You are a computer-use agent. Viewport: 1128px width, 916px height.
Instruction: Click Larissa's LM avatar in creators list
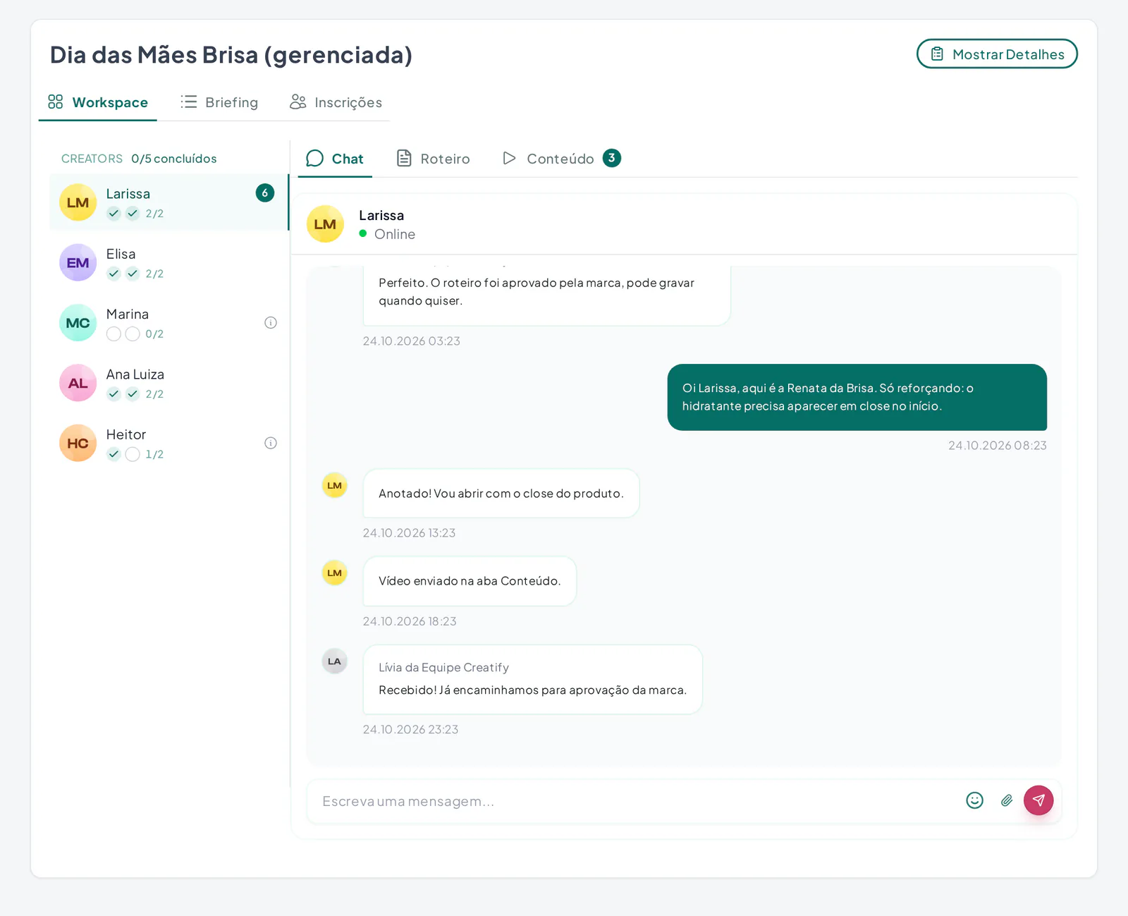78,202
